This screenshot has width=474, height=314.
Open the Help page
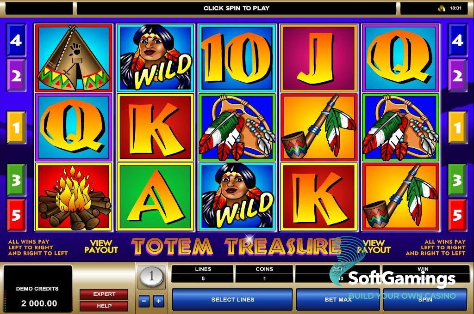104,306
